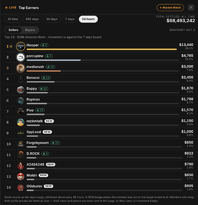The image size is (198, 205).
Task: Close the Top Earners panel
Action: pyautogui.click(x=191, y=7)
